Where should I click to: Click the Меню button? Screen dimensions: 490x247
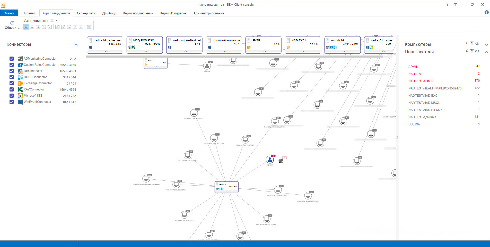(9, 13)
